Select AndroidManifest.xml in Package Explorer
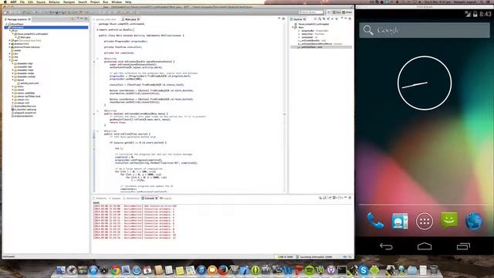This screenshot has height=278, width=494. (x=25, y=107)
